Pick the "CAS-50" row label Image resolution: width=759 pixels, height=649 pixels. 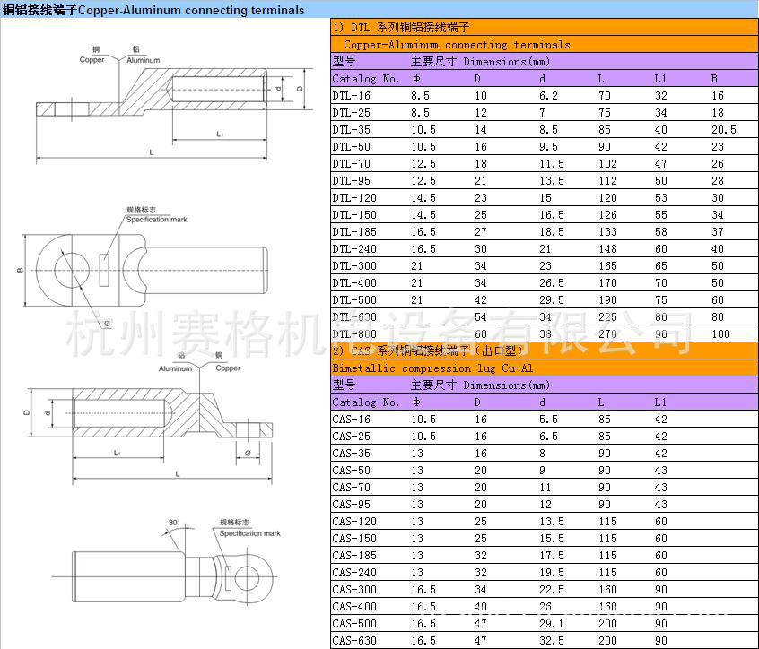click(x=351, y=470)
